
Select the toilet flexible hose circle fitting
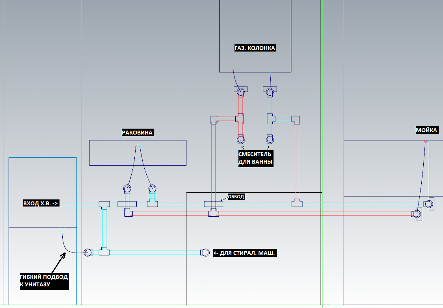88,252
